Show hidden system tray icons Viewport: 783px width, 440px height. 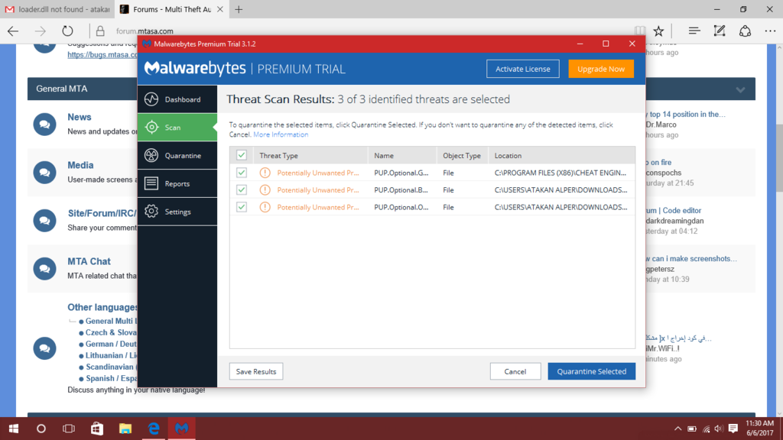tap(677, 429)
